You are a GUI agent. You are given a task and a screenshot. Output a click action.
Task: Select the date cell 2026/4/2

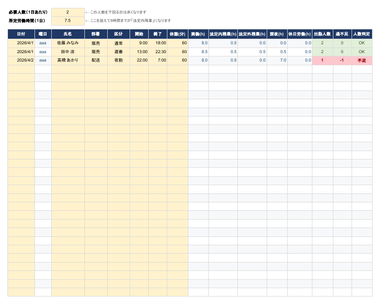coord(21,60)
